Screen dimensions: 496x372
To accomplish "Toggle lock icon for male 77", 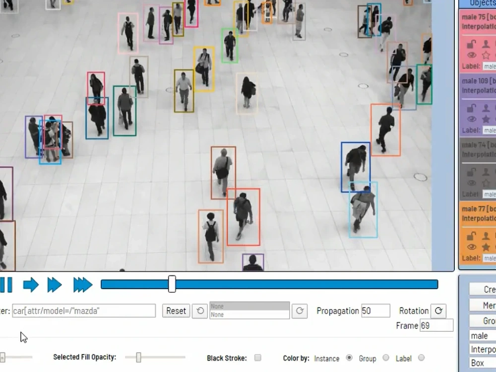I will click(x=471, y=236).
